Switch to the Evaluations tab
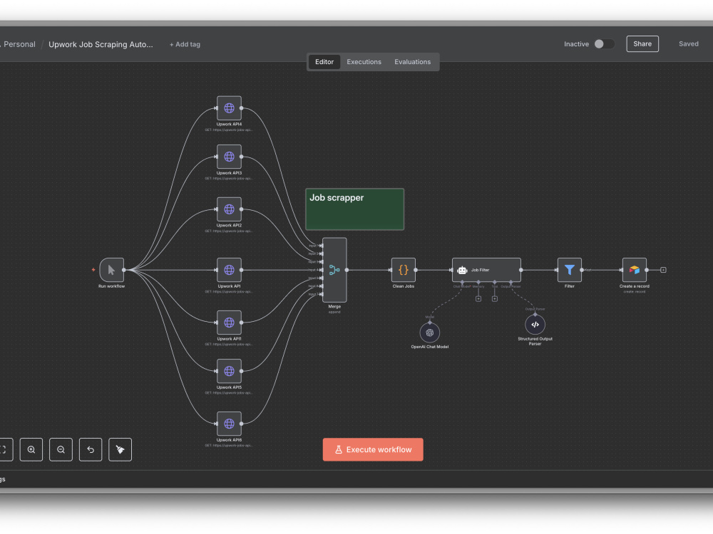This screenshot has height=534, width=713. coord(412,62)
